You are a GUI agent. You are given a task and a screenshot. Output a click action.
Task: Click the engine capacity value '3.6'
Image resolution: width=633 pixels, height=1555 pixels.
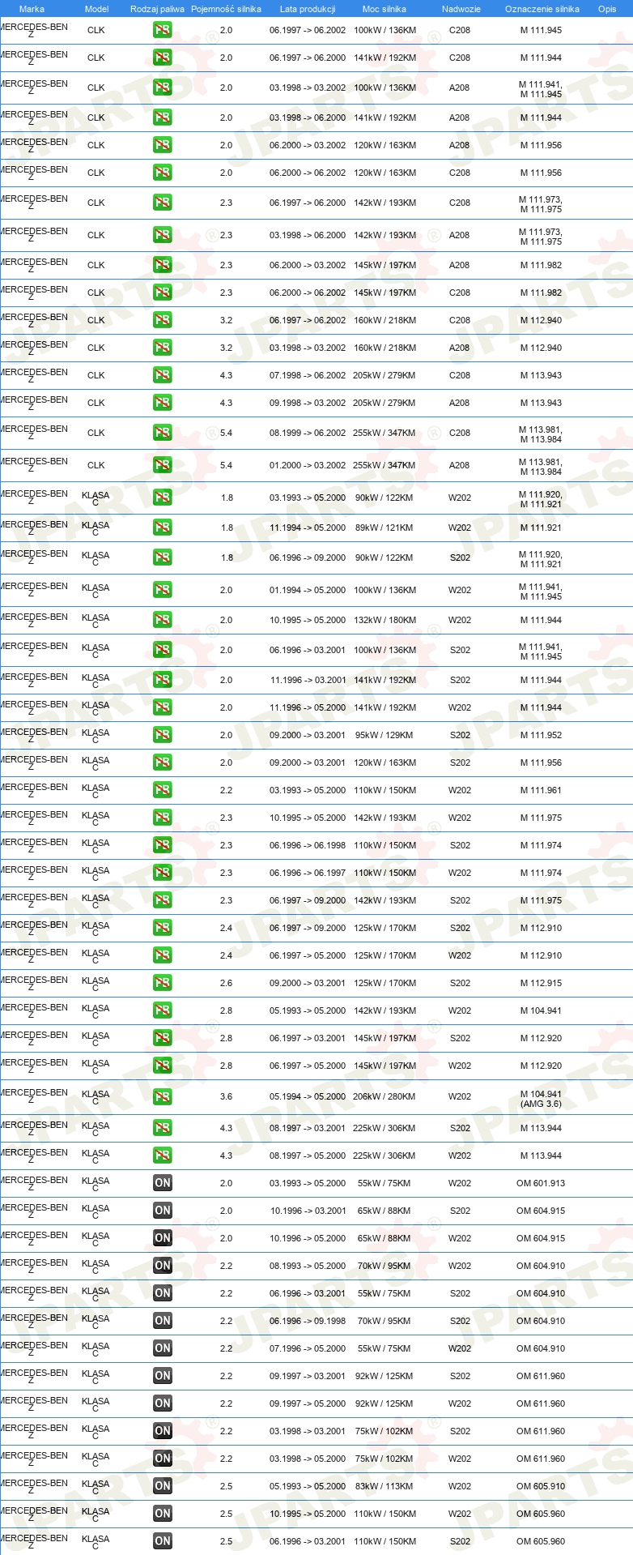click(226, 1096)
